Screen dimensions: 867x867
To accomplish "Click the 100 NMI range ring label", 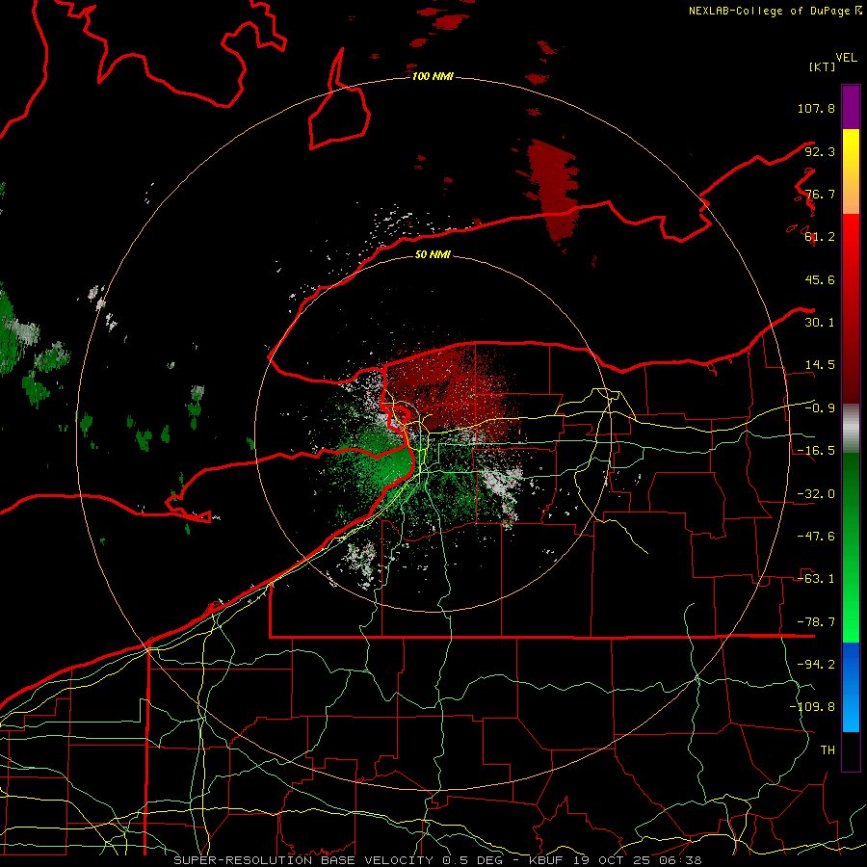I will 433,76.
